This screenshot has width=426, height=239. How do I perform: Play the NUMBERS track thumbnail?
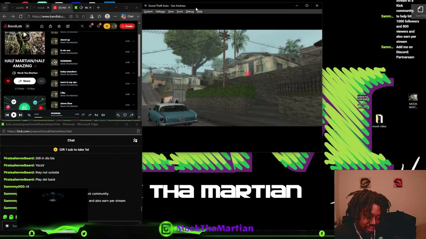(x=54, y=62)
